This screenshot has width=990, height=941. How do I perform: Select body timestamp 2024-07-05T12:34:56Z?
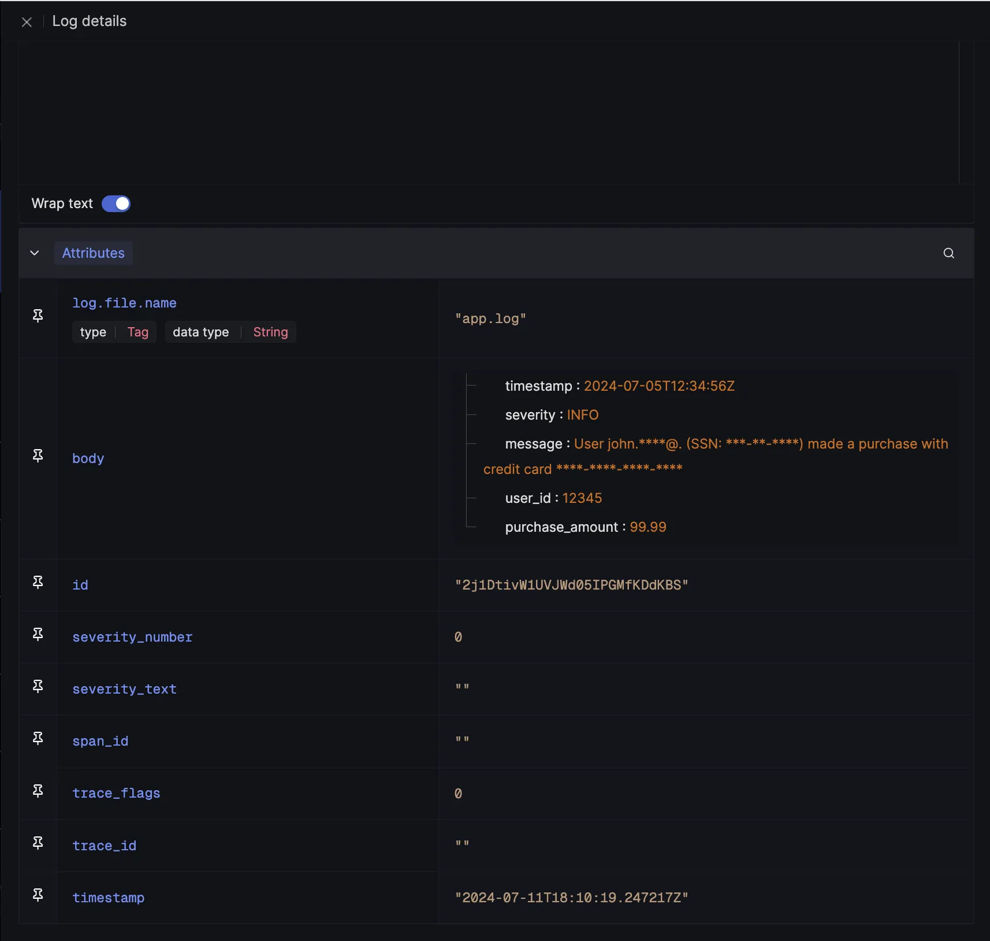(x=659, y=386)
